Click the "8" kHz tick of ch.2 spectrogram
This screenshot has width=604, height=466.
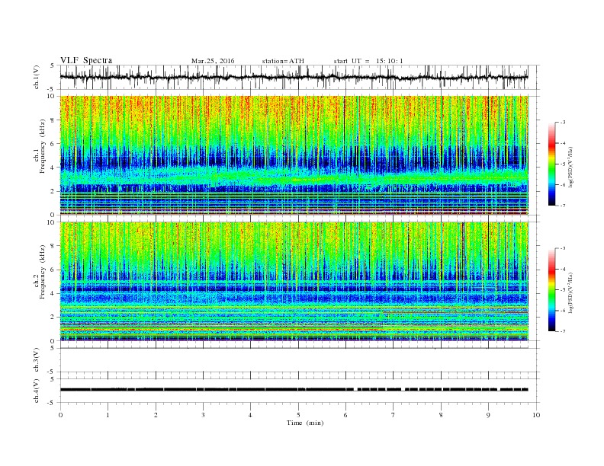(53, 246)
